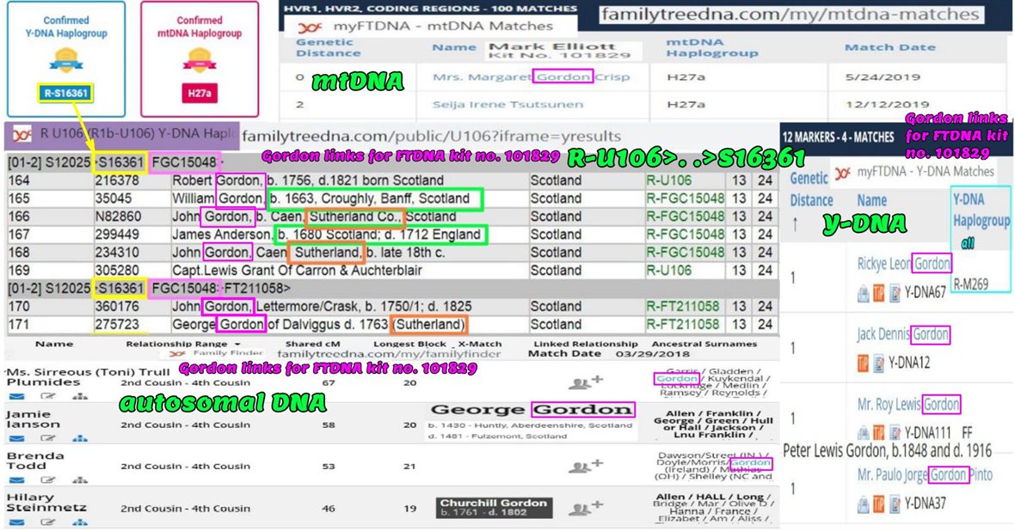The image size is (1015, 531).
Task: Click the Y-DNA Haplogroup column header
Action: click(981, 209)
